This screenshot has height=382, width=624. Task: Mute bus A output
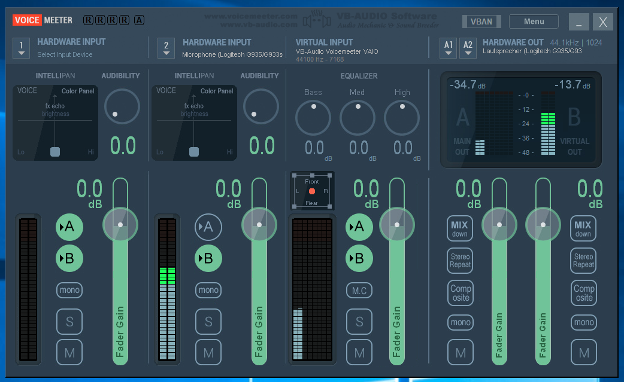pos(461,352)
